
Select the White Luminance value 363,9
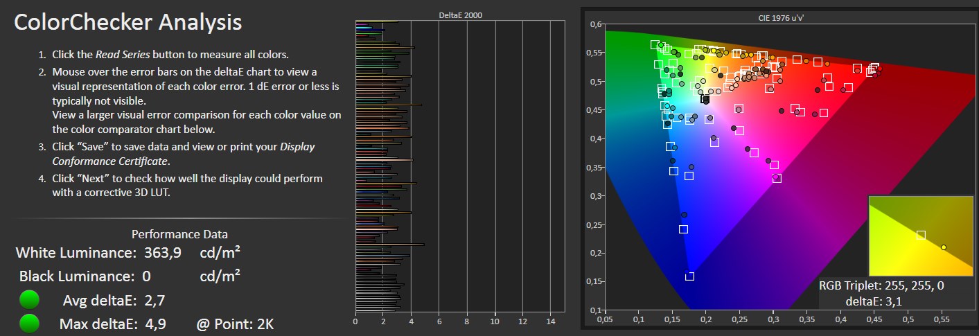pyautogui.click(x=163, y=253)
